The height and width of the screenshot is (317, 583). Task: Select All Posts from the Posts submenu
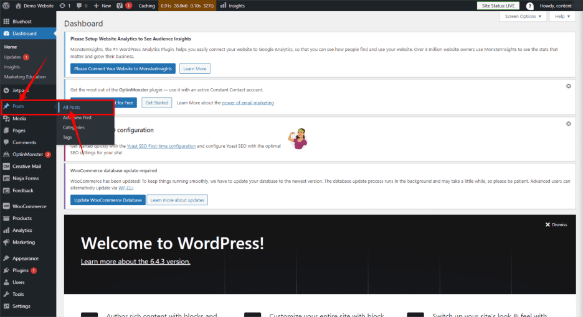pyautogui.click(x=72, y=108)
